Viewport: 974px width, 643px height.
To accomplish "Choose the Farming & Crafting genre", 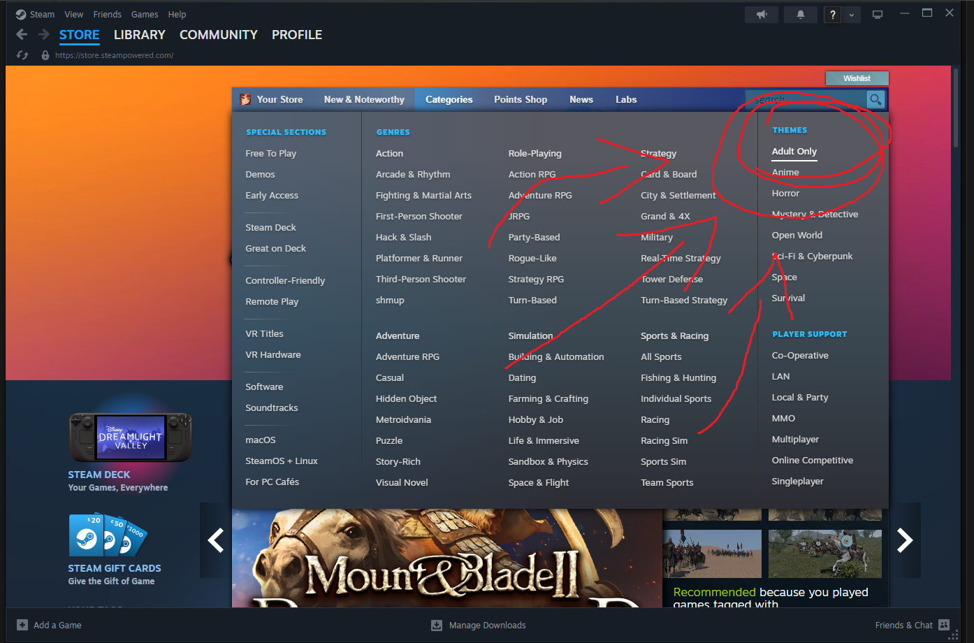I will 548,398.
